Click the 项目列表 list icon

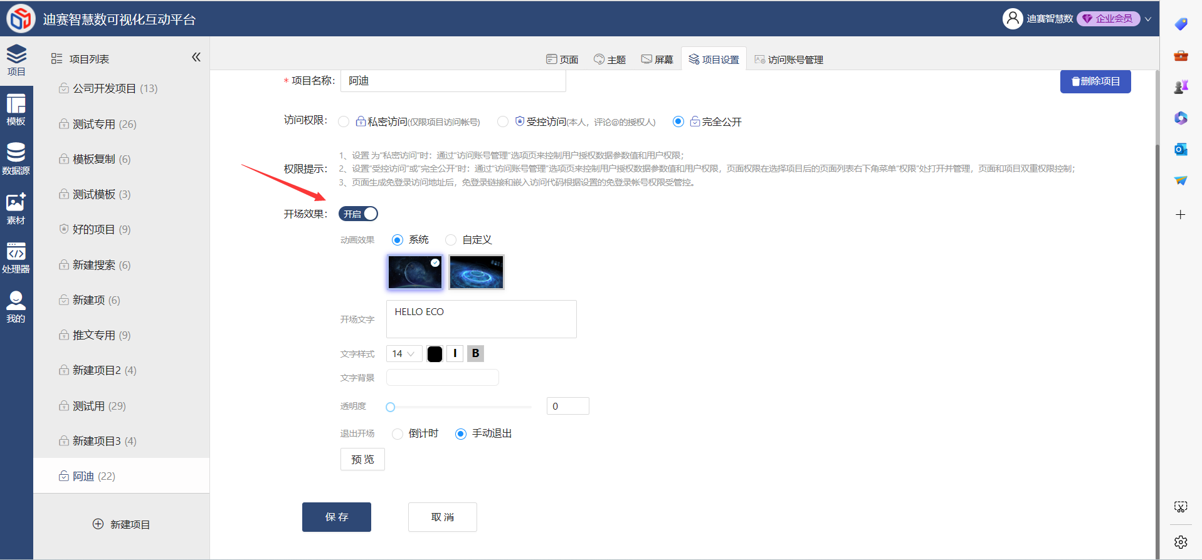[56, 59]
